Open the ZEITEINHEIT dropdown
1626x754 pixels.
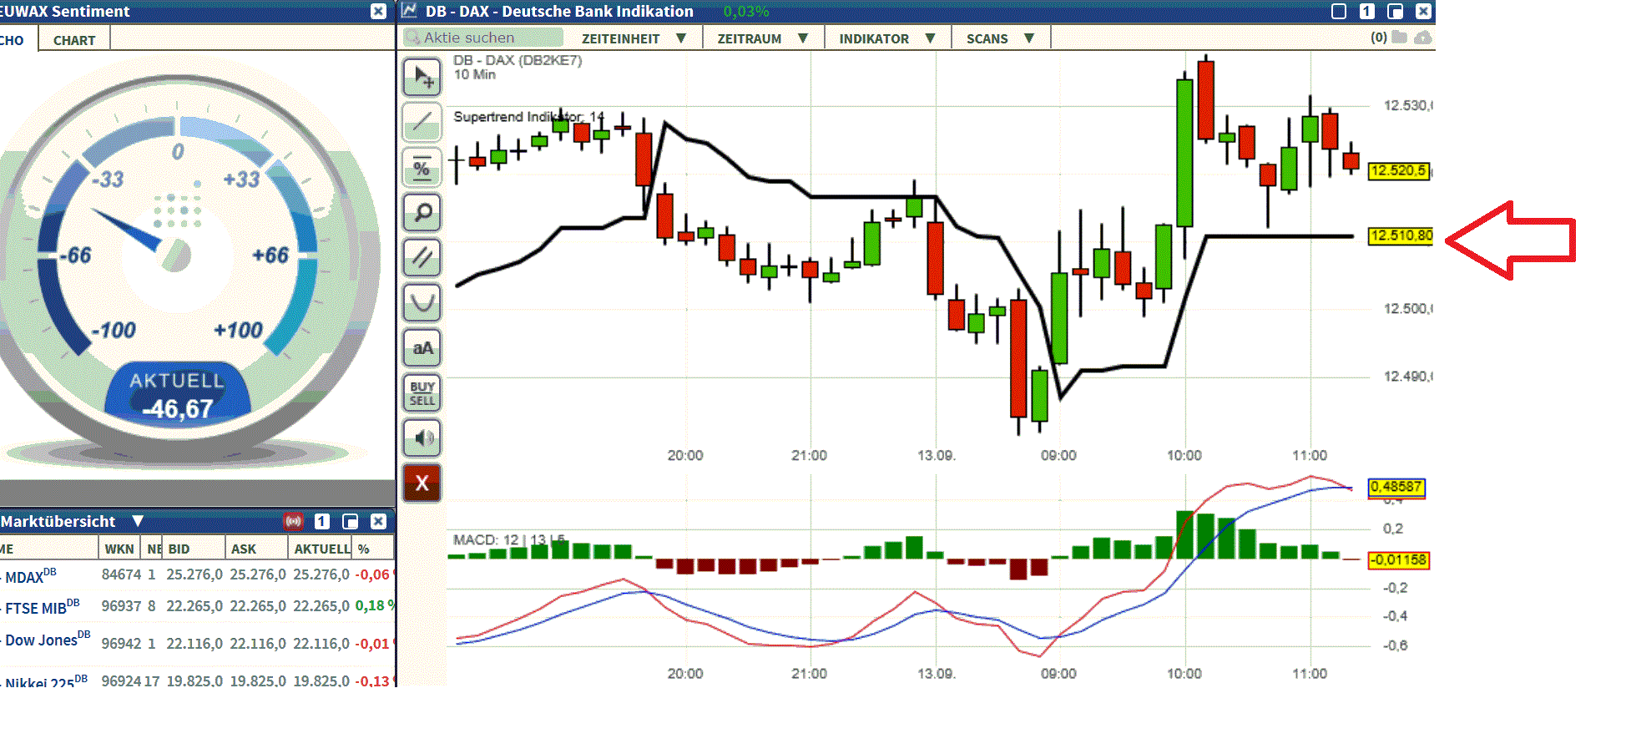(x=634, y=38)
